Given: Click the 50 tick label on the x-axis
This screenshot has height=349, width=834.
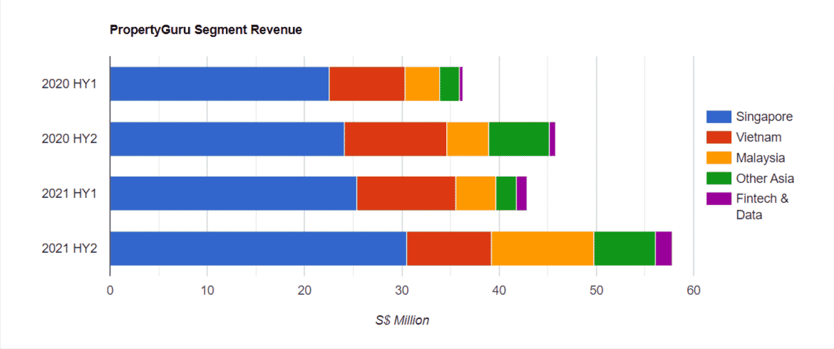Looking at the screenshot, I should pos(596,290).
